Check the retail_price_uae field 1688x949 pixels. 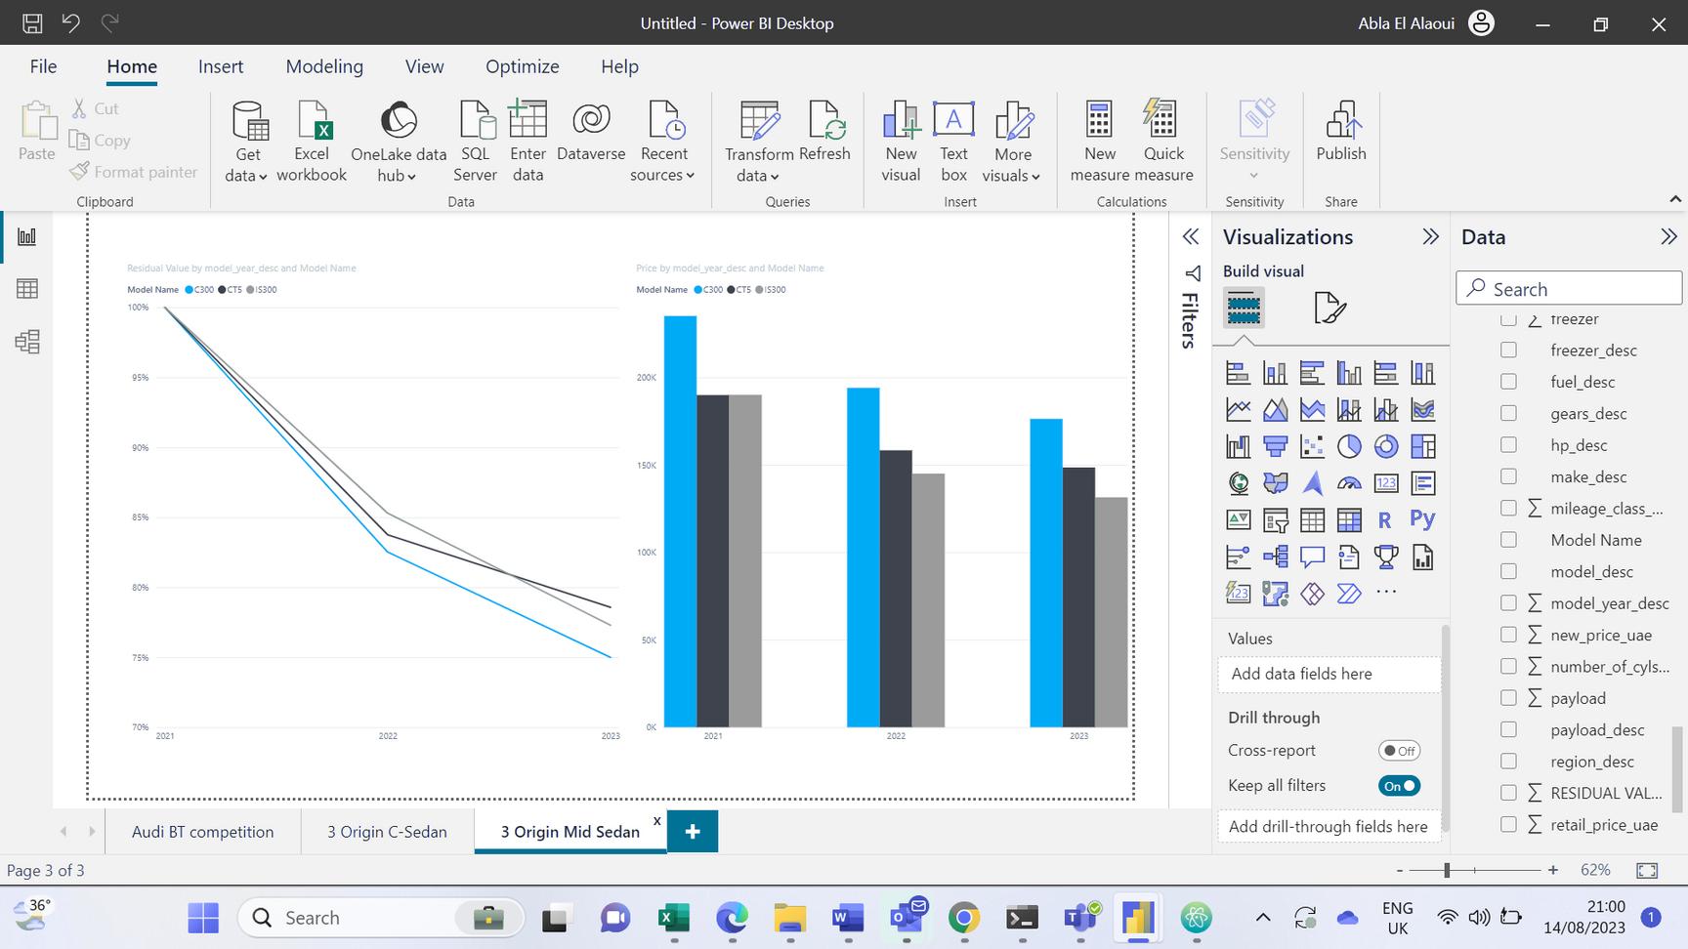pyautogui.click(x=1508, y=825)
